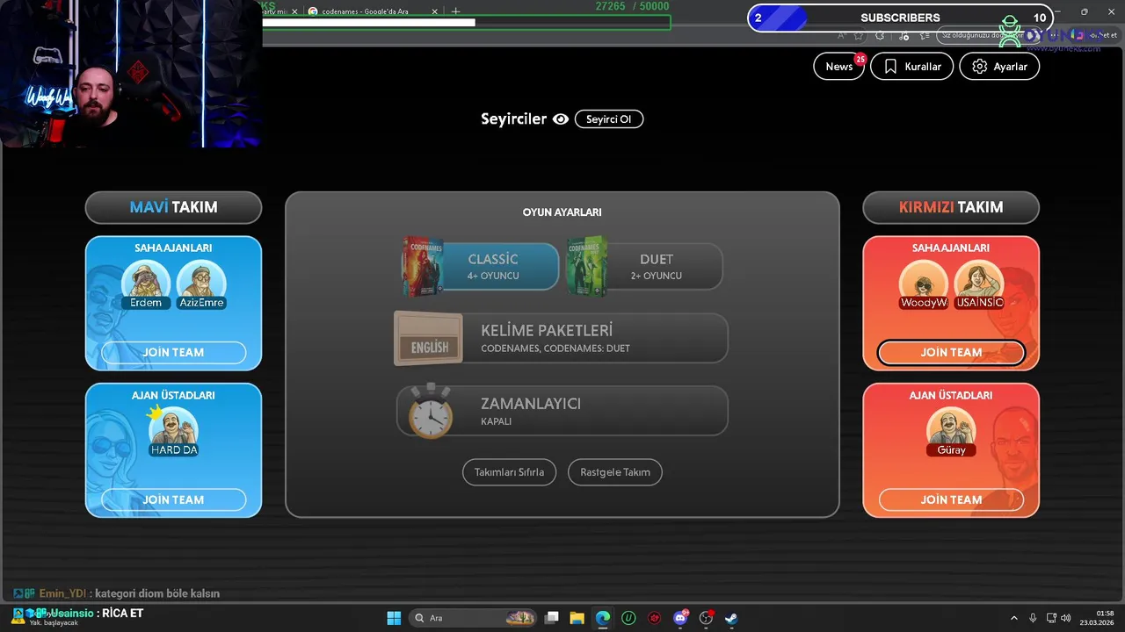Click the microphone tray icon
1125x632 pixels.
pos(1033,618)
